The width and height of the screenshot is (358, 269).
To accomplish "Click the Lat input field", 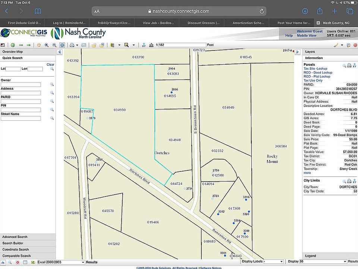I will 13,69.
